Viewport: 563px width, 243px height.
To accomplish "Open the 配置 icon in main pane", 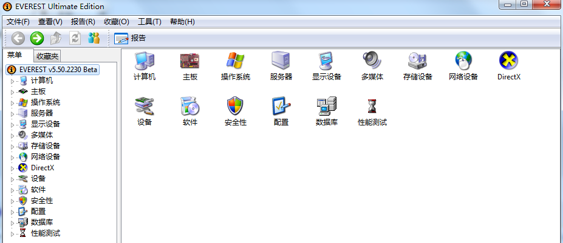I will (x=281, y=106).
